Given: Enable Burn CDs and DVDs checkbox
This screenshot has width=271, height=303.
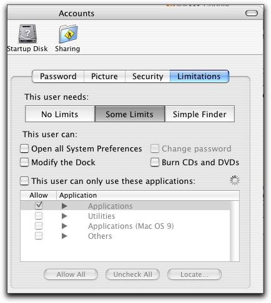Looking at the screenshot, I should (155, 162).
